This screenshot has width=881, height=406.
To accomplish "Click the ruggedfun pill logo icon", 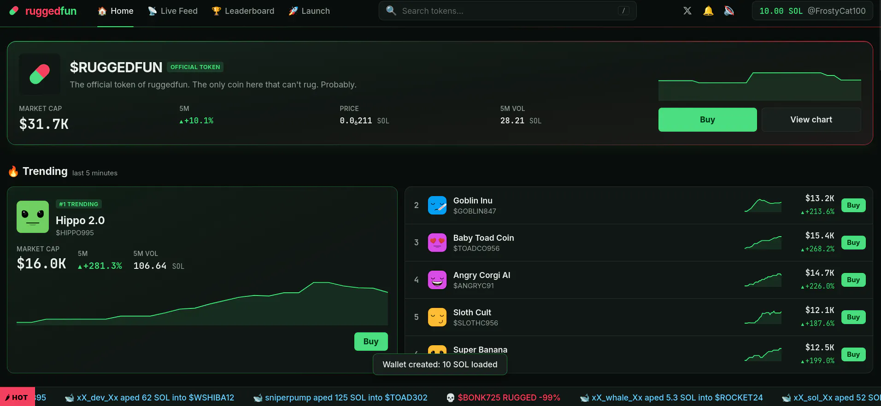I will [14, 11].
